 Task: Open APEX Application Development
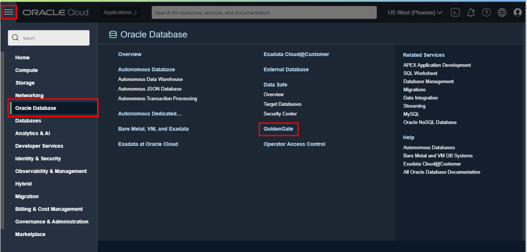pos(437,65)
